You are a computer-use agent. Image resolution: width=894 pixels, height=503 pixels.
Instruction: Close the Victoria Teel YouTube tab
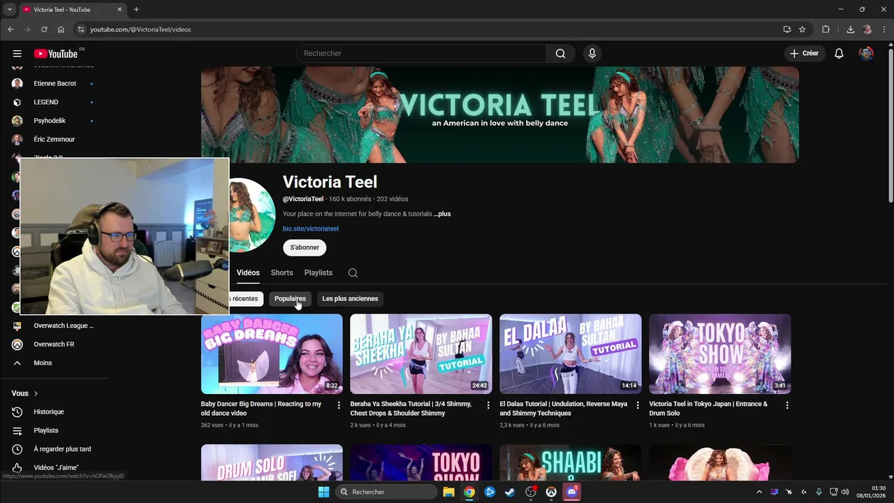coord(119,10)
